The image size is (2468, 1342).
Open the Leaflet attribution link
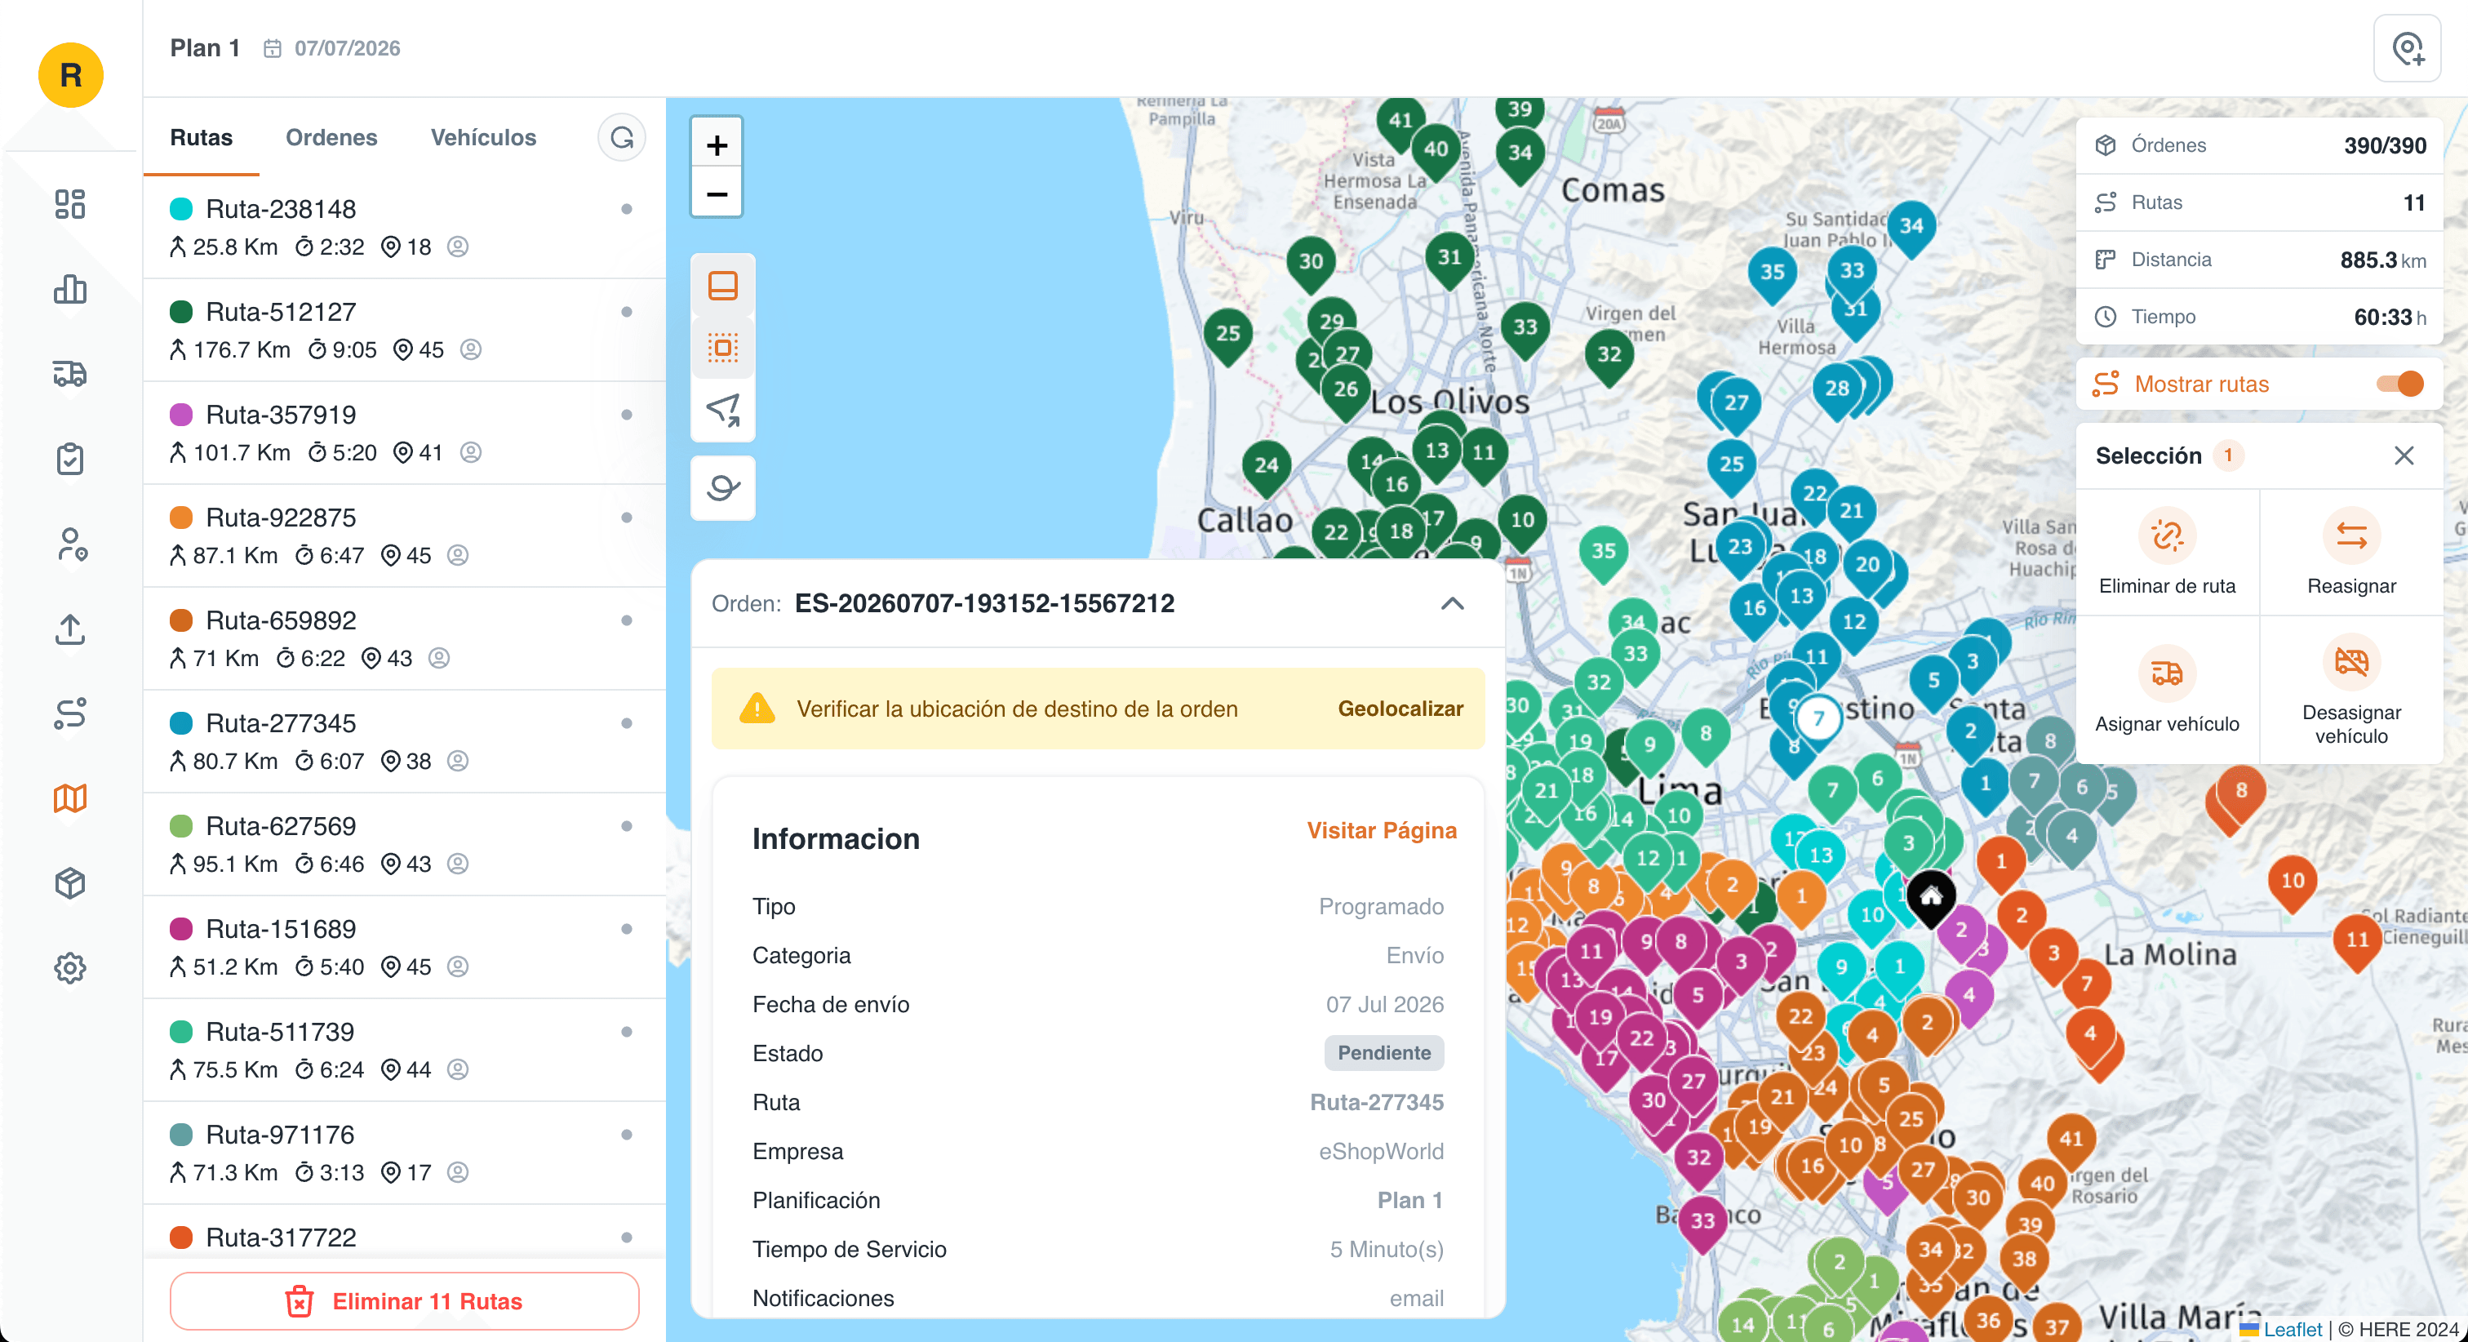[x=2293, y=1330]
